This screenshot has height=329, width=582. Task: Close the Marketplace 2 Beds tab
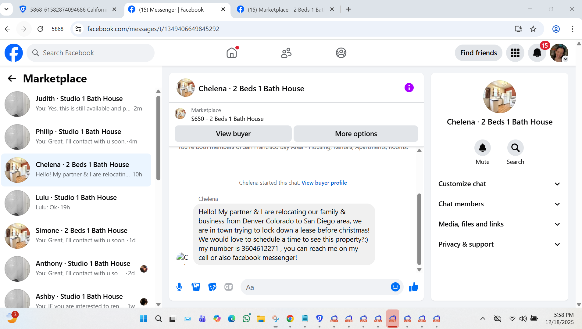pos(332,9)
